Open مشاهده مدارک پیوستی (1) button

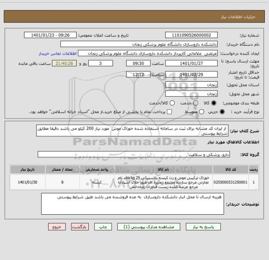[149, 227]
